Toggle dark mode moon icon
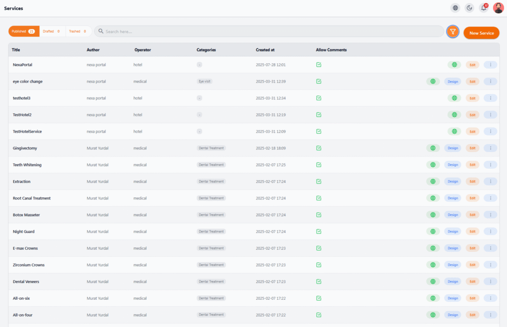Viewport: 507px width, 327px height. click(x=469, y=8)
